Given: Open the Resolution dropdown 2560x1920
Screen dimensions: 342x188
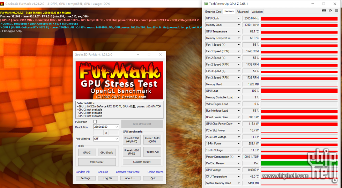Looking at the screenshot, I should tap(106, 127).
